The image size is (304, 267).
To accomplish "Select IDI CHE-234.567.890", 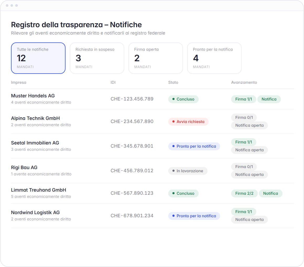I will (132, 121).
